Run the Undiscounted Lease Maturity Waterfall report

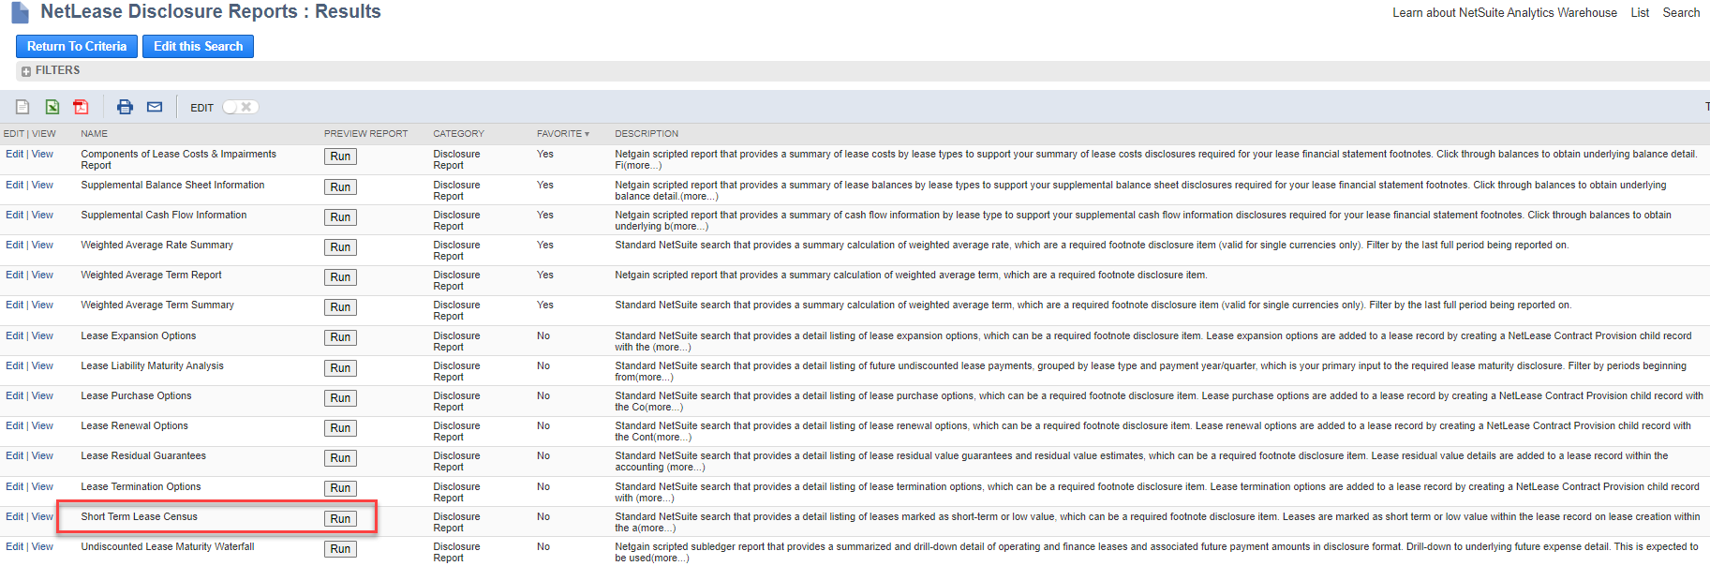(340, 549)
